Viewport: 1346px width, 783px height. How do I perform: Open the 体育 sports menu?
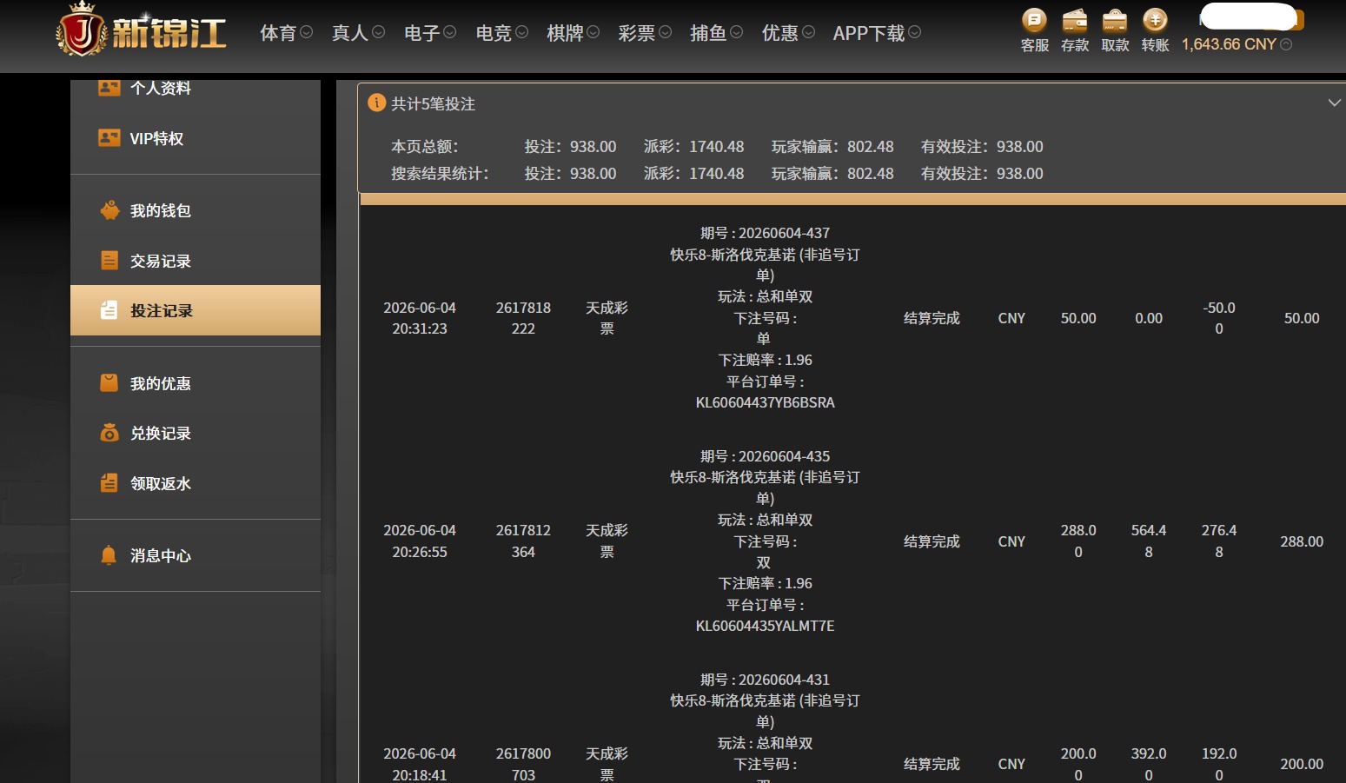[x=278, y=33]
